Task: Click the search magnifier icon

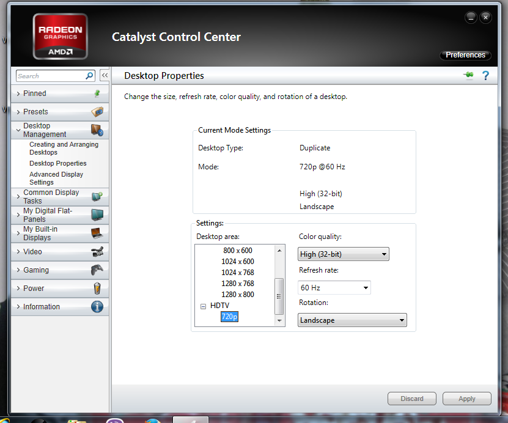Action: coord(90,76)
